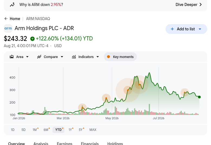Click the key moment marker near 300 in May
Viewport: 211px width, 145px height.
[128, 90]
